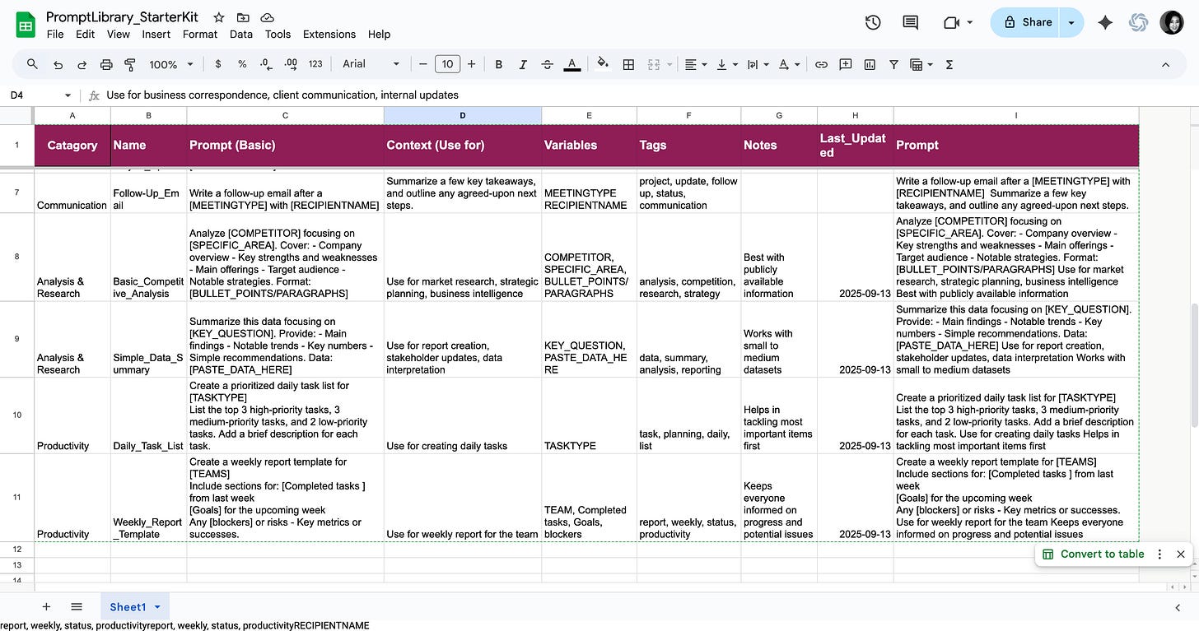
Task: Click the font size field showing 10
Action: [x=447, y=64]
